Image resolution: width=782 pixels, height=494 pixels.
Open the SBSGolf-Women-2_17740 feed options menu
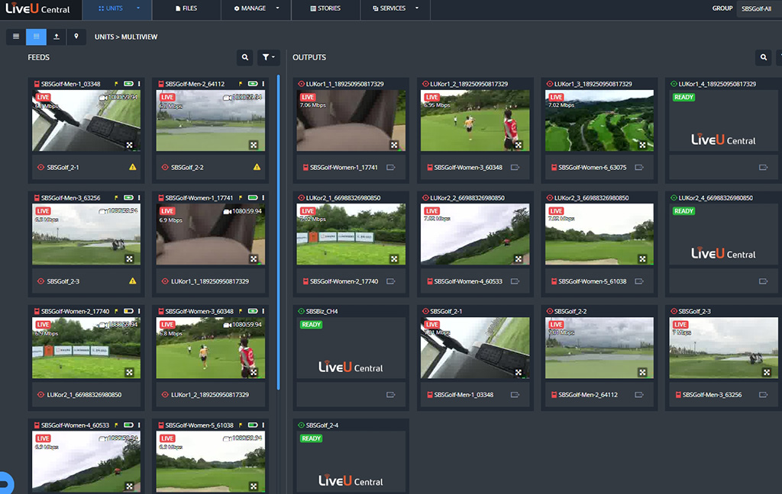click(139, 311)
